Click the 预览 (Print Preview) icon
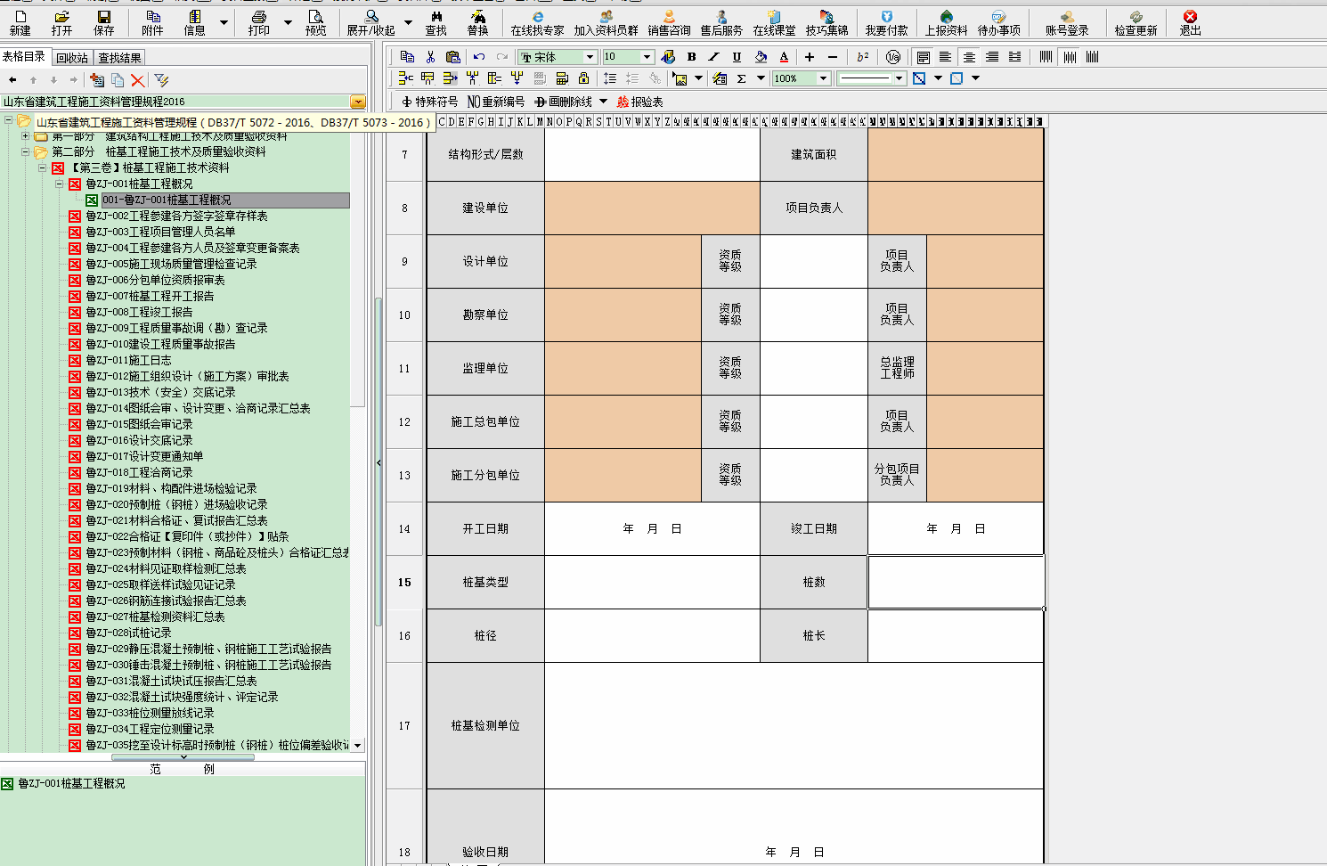 click(x=315, y=21)
